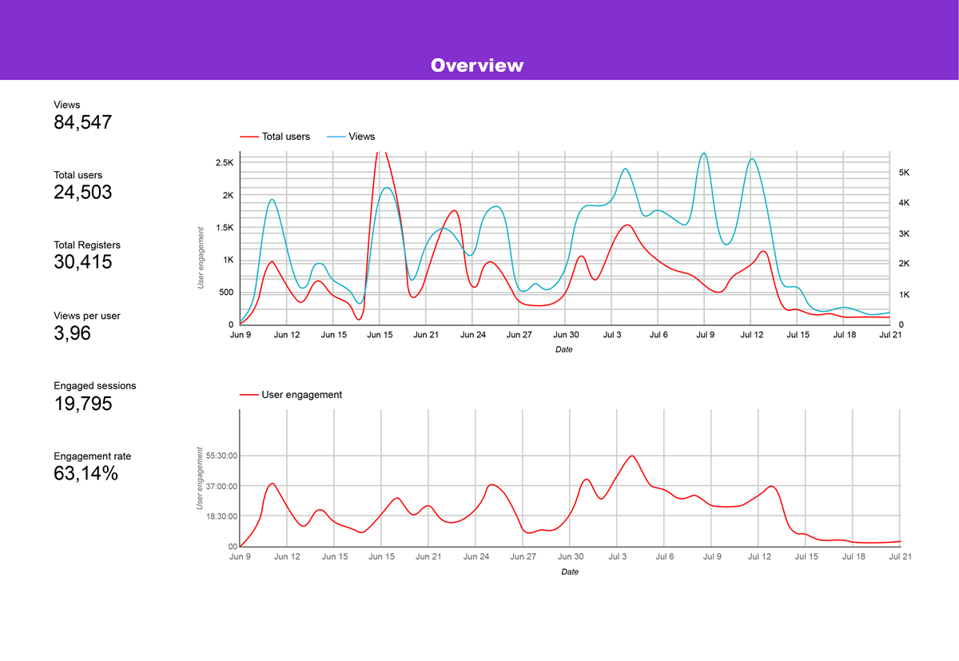
Task: Click the Engagement rate 63,14% value
Action: 86,473
